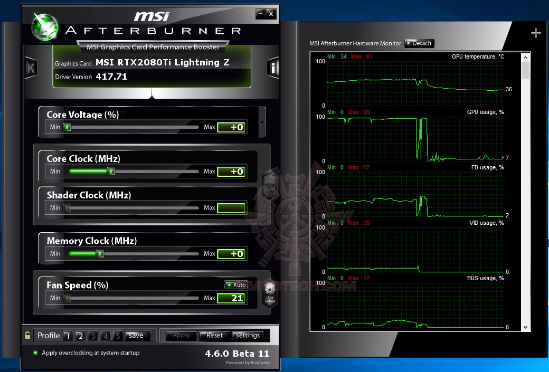Open the Settings button

coord(247,336)
